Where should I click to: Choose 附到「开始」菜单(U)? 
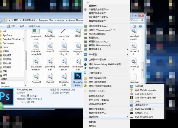107,100
